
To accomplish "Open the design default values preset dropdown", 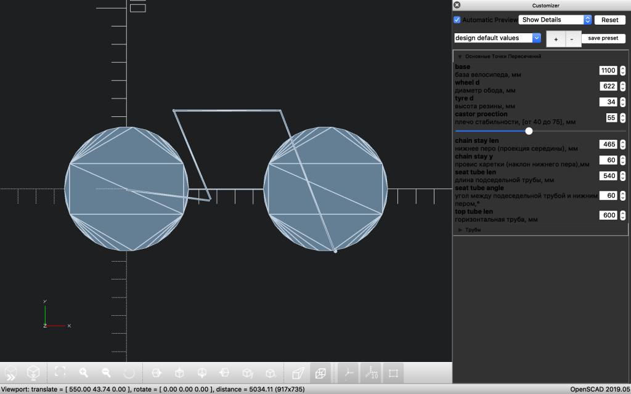I will (497, 38).
